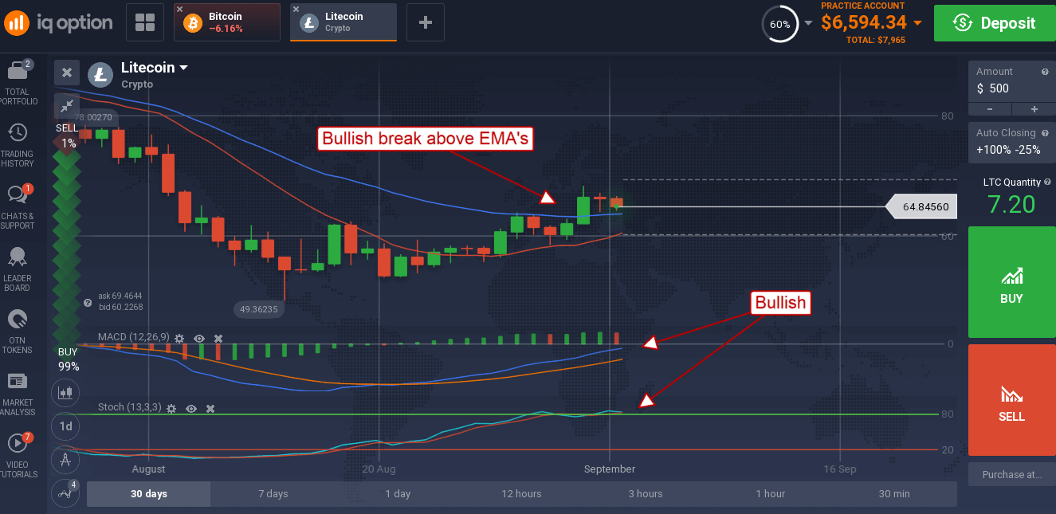Click the Amount help question mark
Viewport: 1056px width, 514px height.
(x=1045, y=72)
